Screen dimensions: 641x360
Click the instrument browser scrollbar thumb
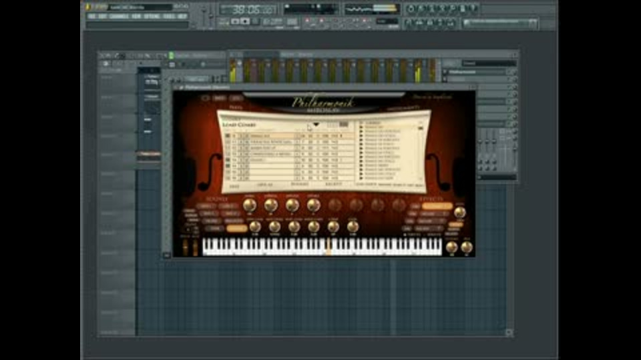[x=420, y=128]
